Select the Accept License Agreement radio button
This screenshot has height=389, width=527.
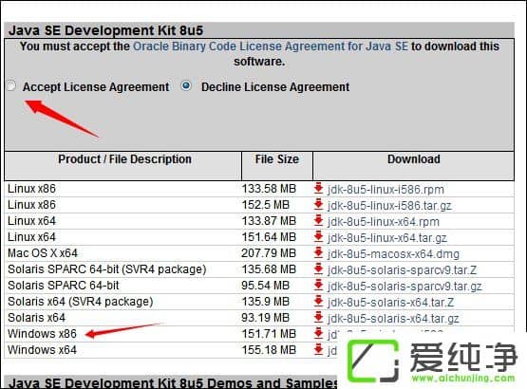pyautogui.click(x=11, y=86)
